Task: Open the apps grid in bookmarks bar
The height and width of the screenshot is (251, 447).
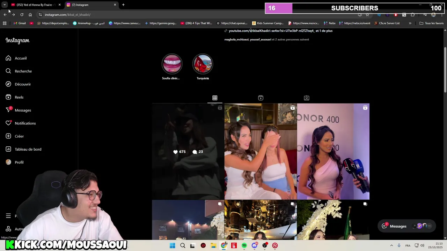Action: [5, 23]
